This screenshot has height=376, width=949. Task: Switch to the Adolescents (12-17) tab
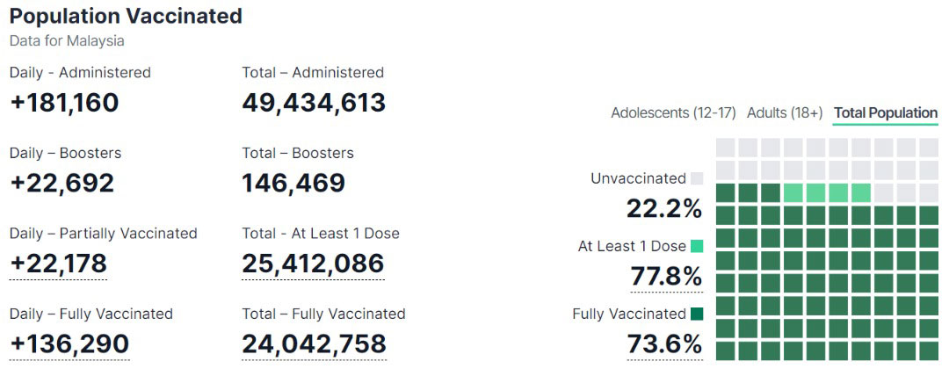tap(673, 113)
